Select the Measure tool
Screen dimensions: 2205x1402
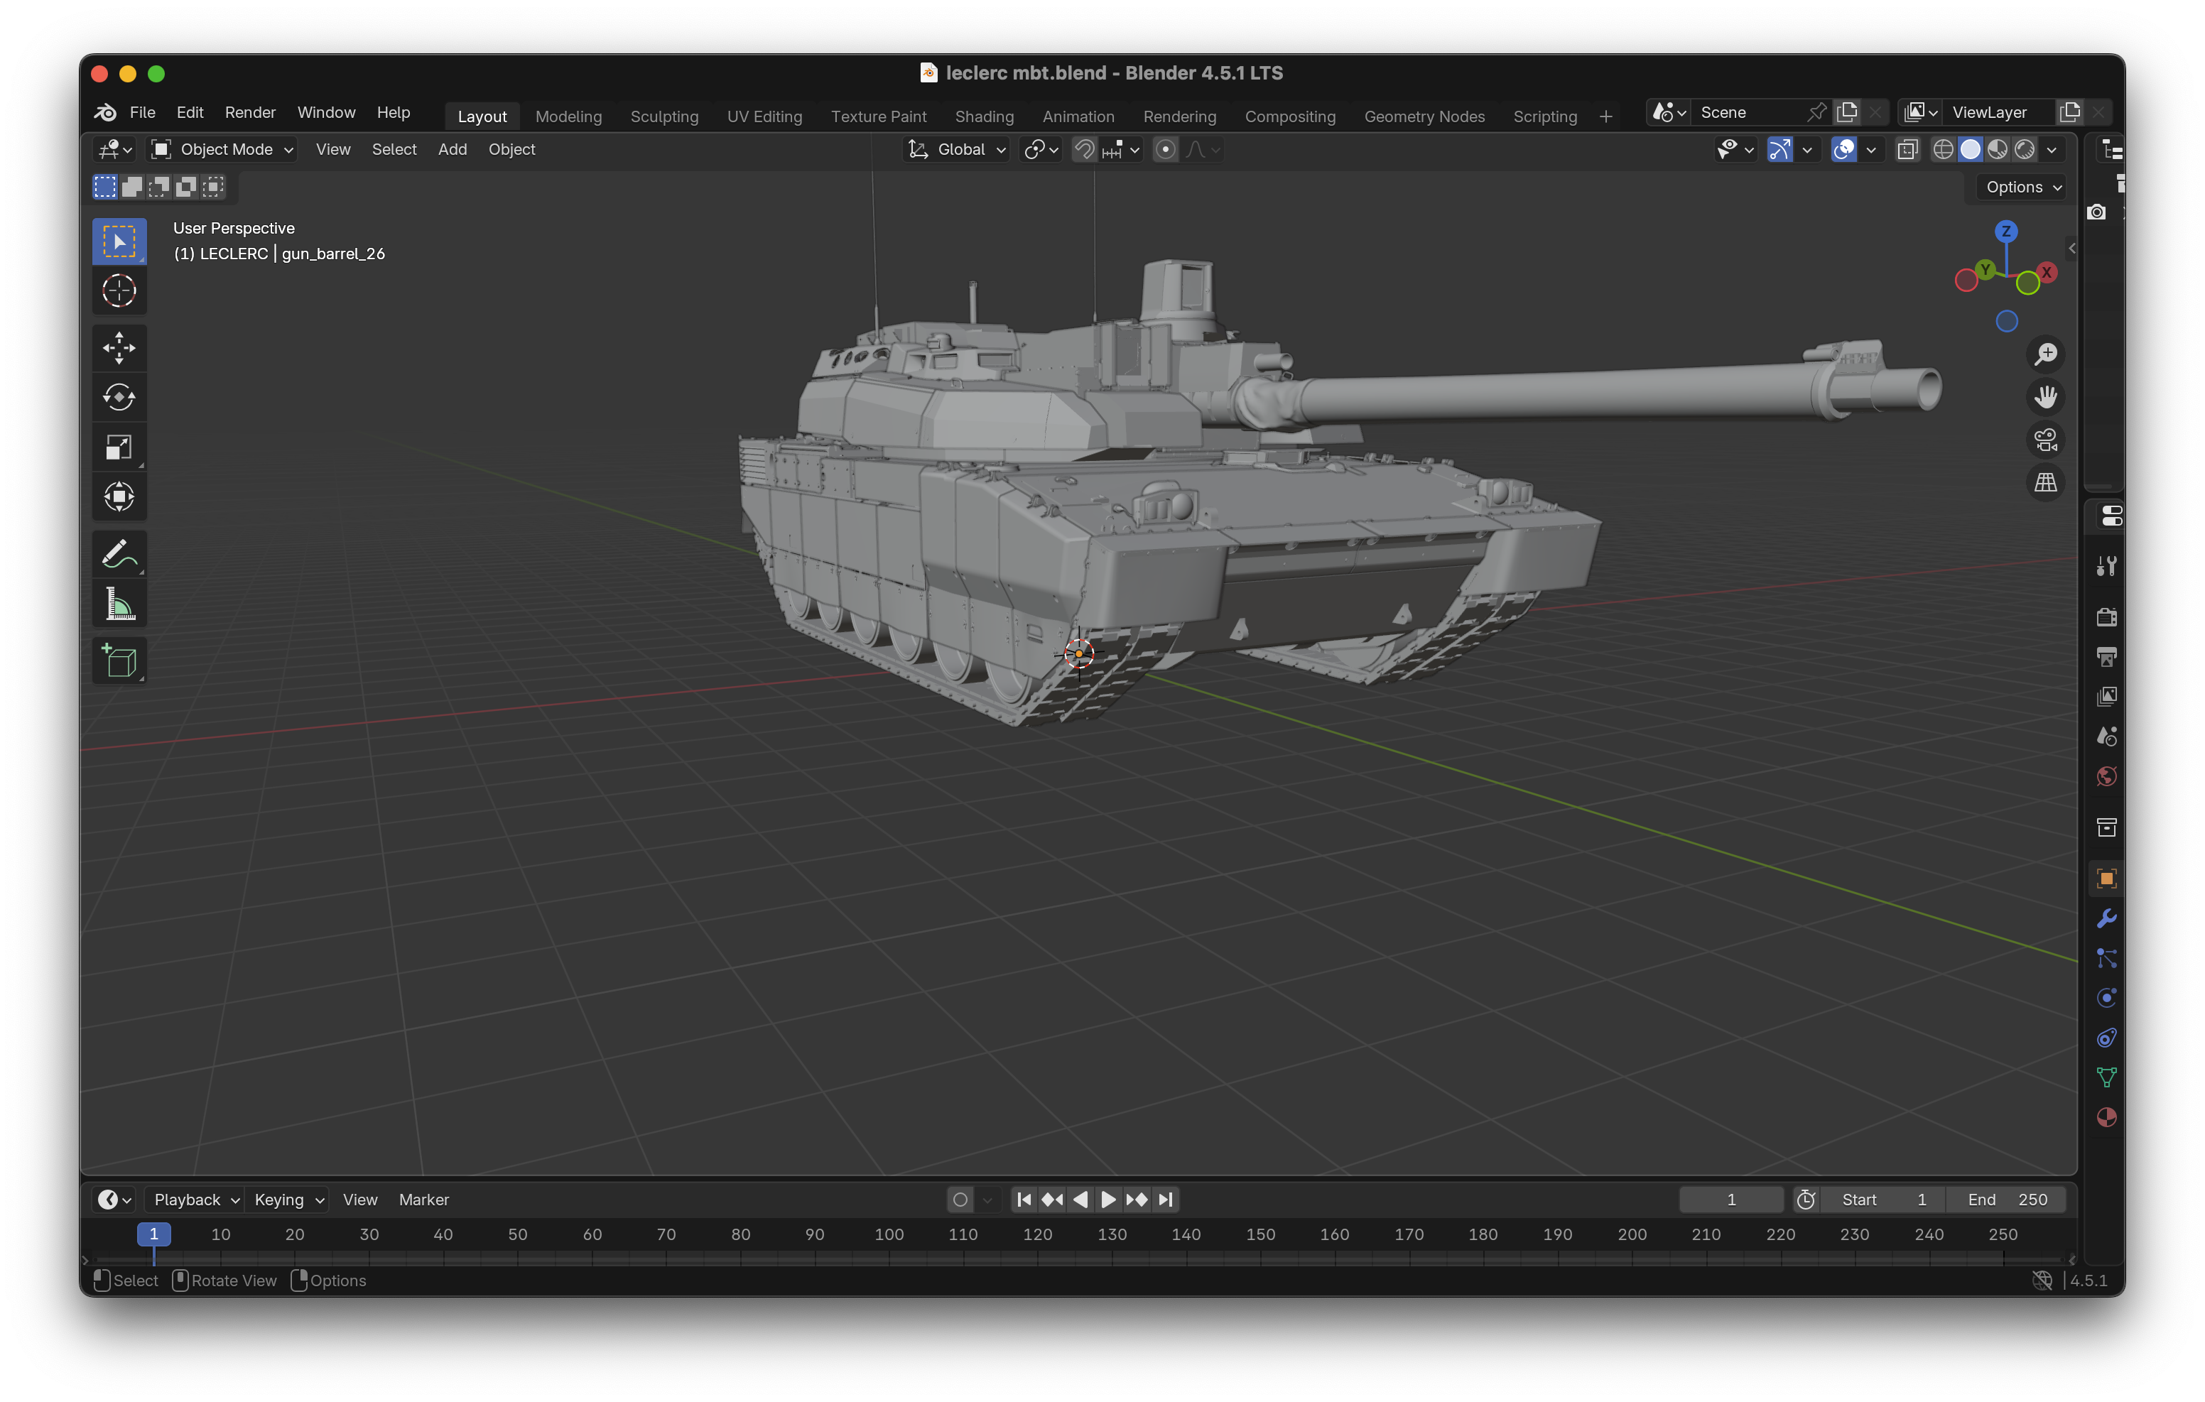[x=119, y=604]
